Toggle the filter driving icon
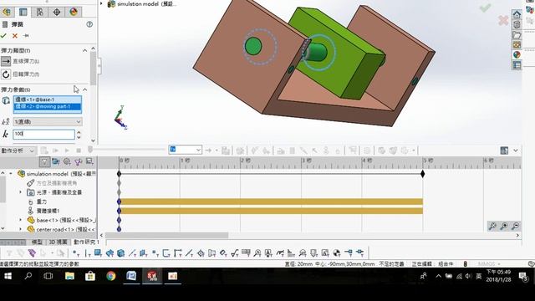The height and width of the screenshot is (301, 535). (67, 161)
